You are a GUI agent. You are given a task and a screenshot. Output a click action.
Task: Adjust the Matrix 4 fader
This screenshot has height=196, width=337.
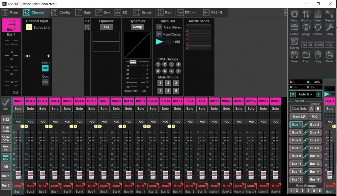[251, 175]
